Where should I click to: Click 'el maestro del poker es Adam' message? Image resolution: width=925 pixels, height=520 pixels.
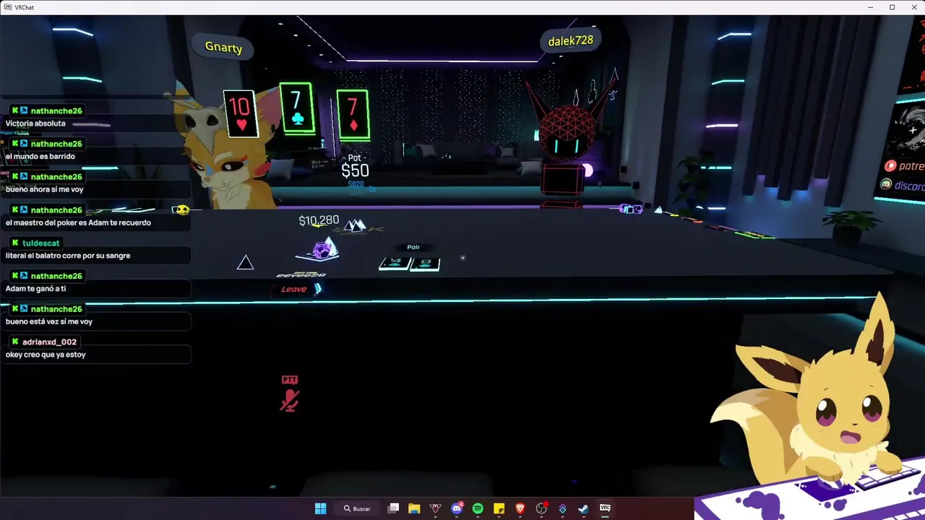point(78,222)
